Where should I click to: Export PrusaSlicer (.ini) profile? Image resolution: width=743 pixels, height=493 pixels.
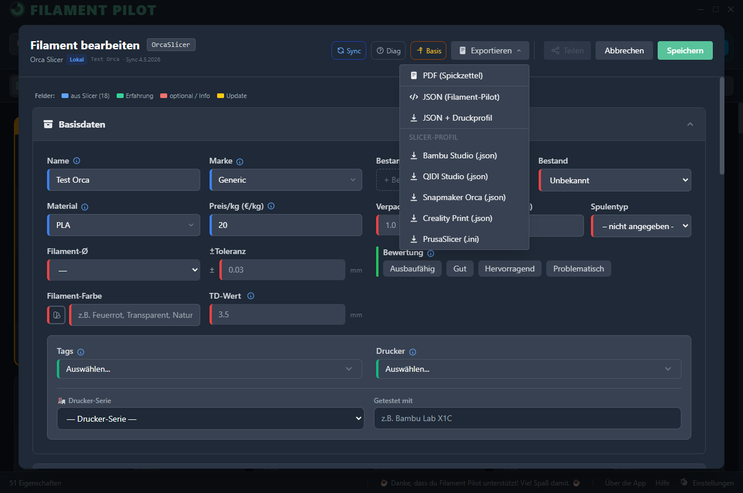click(x=464, y=239)
